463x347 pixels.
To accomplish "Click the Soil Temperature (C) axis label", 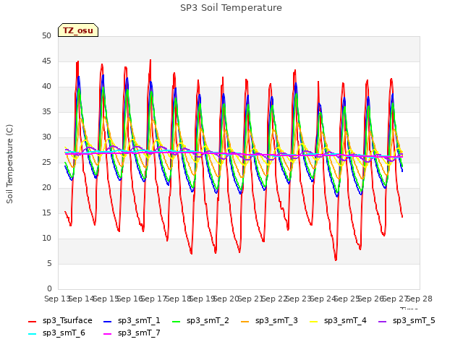I will (9, 164).
